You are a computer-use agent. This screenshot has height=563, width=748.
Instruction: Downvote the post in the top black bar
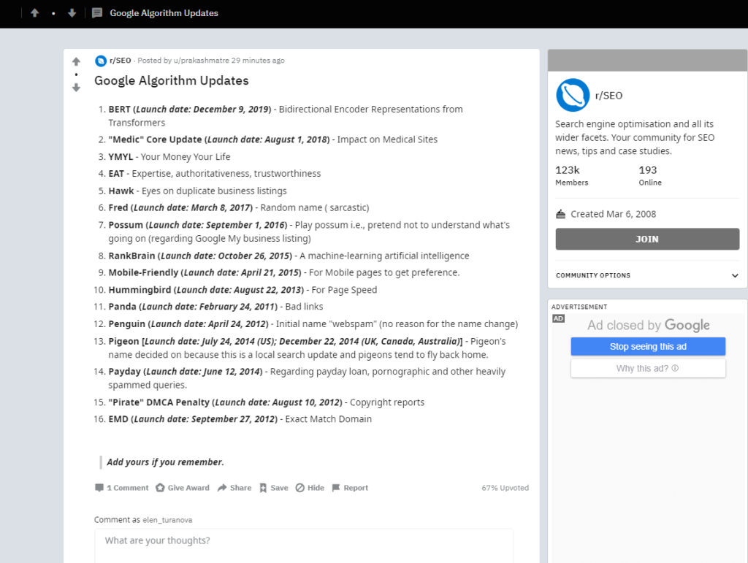tap(72, 13)
